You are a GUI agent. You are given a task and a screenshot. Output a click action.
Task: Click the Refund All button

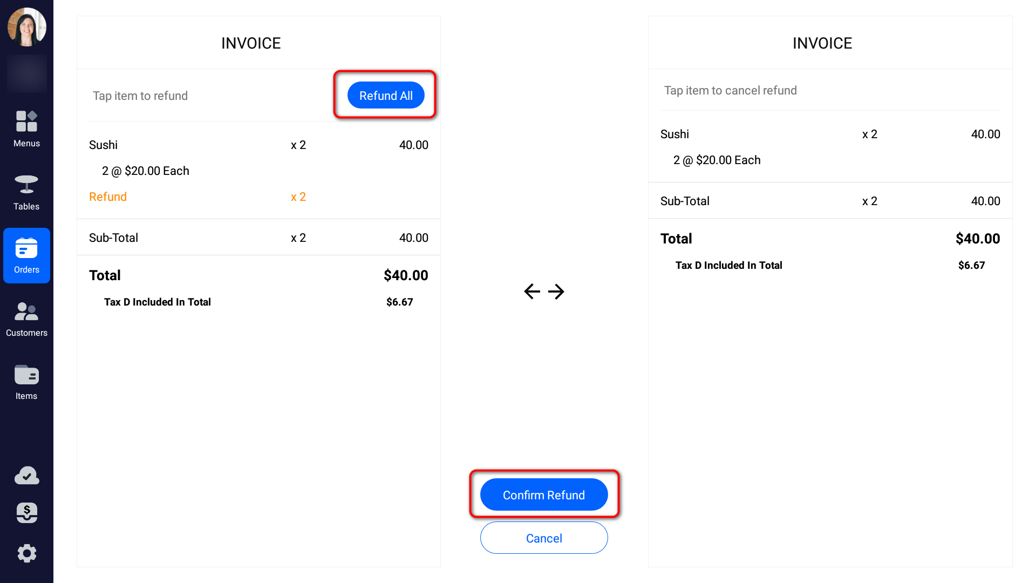point(386,96)
